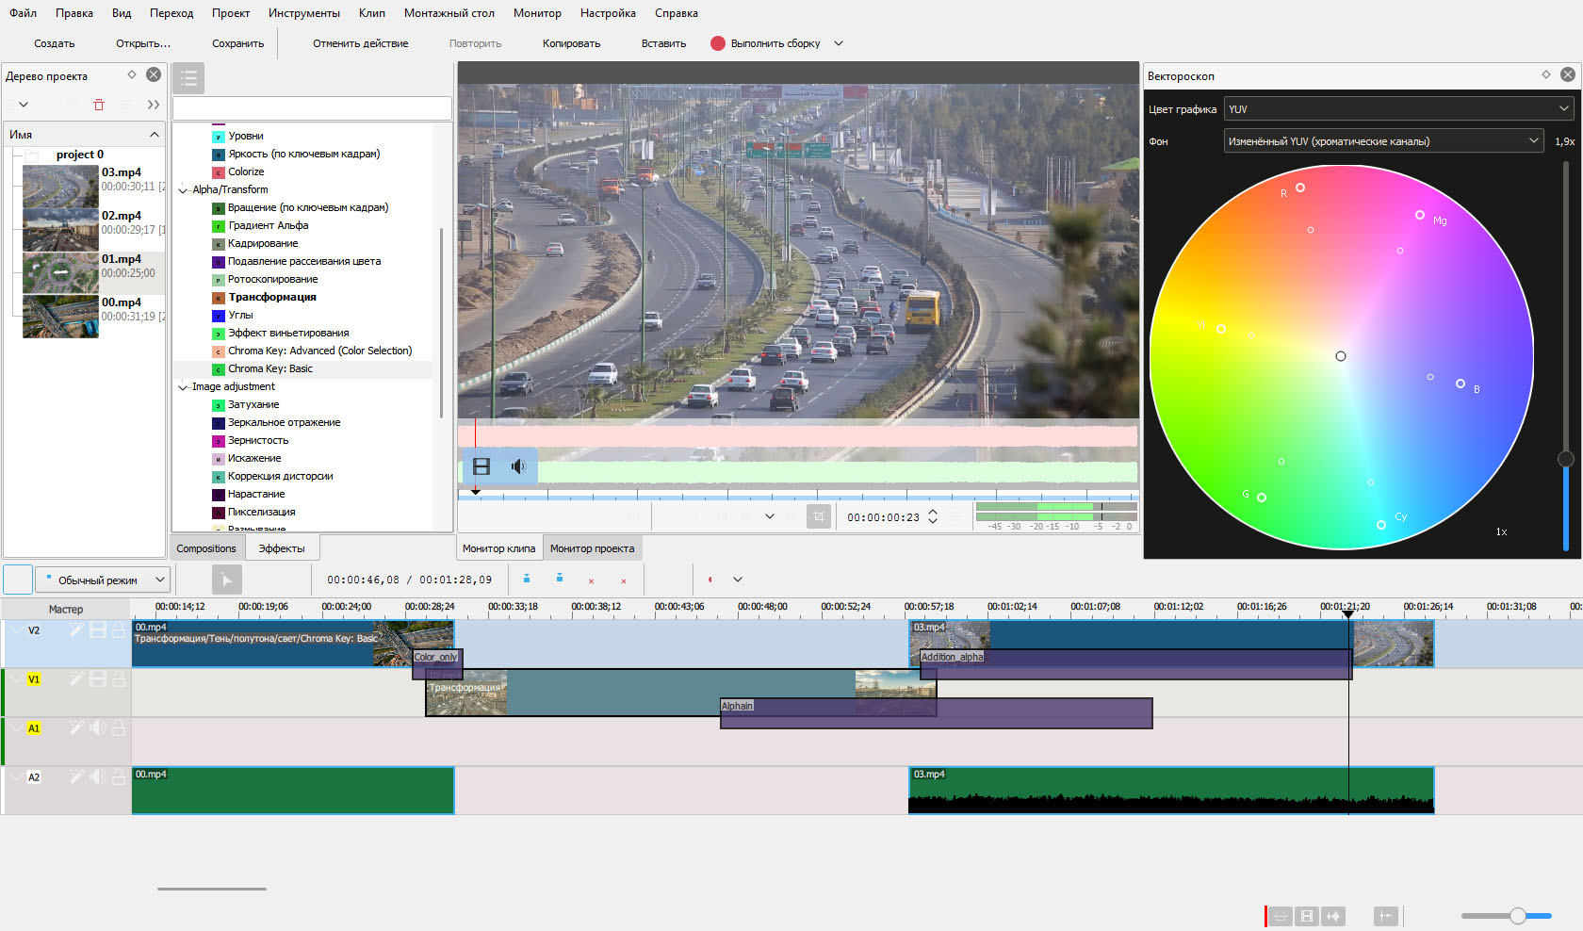Image resolution: width=1583 pixels, height=931 pixels.
Task: Click the 'Копировать' toolbar button
Action: tap(571, 43)
